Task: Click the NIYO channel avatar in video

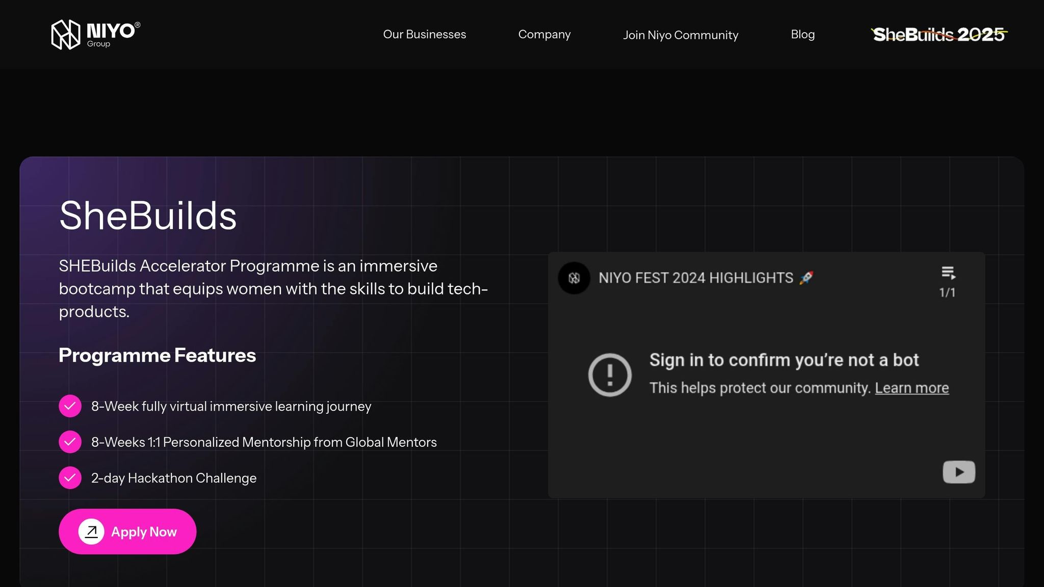Action: 574,278
